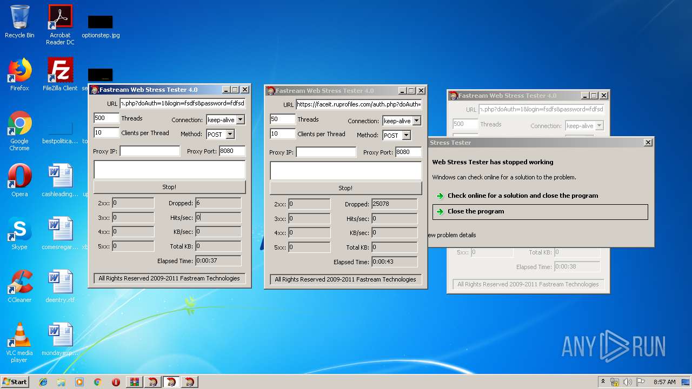Click the log text area in 500-threads window

pyautogui.click(x=169, y=170)
